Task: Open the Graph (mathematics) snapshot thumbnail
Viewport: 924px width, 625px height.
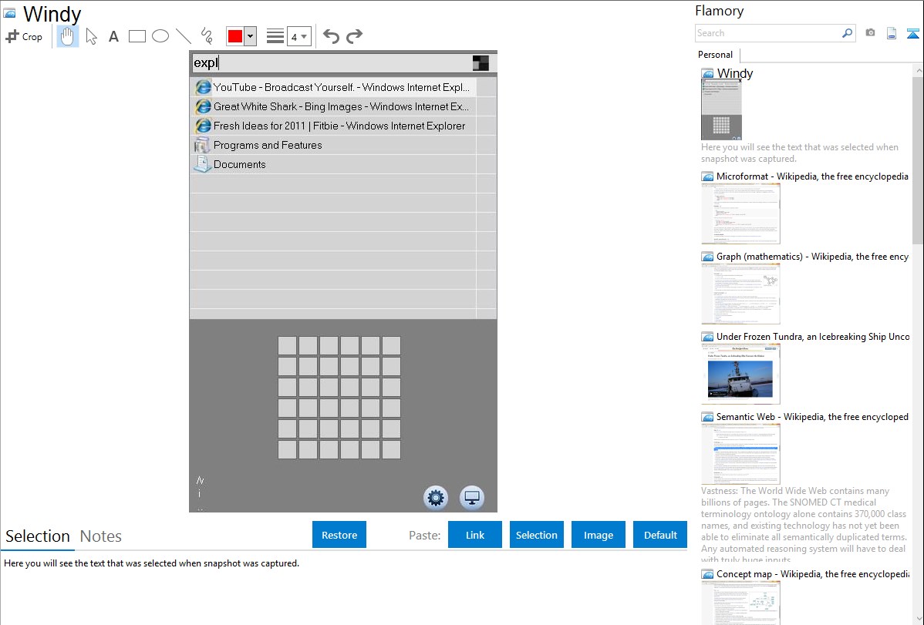Action: [740, 294]
